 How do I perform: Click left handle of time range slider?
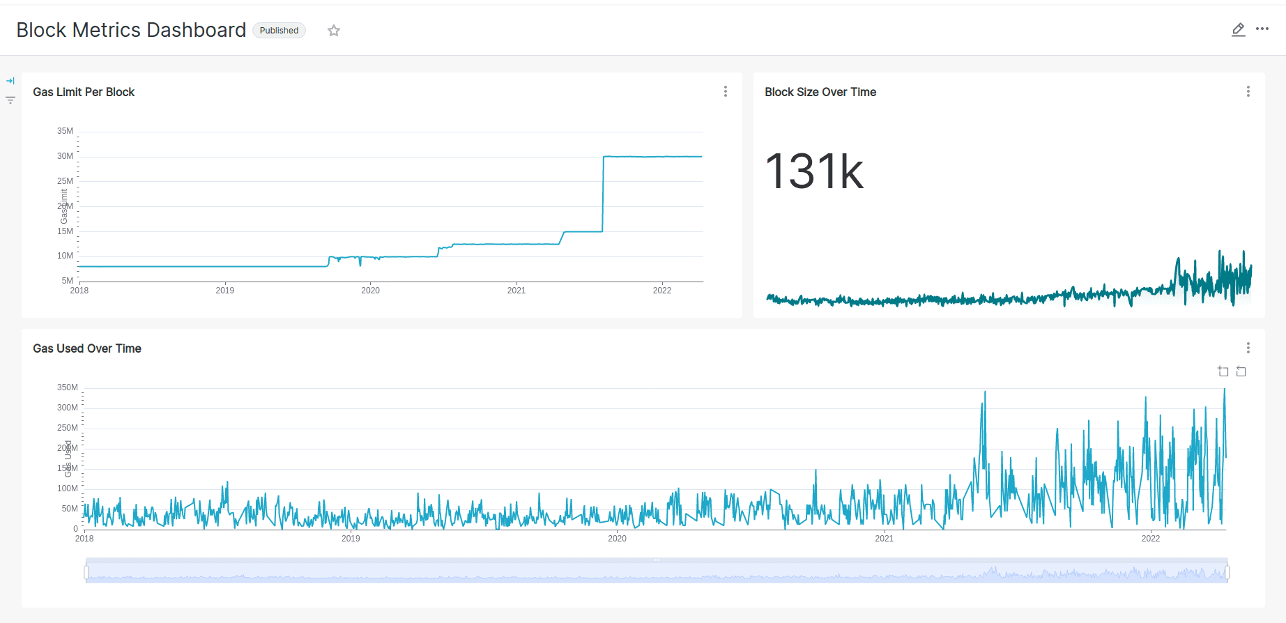pyautogui.click(x=86, y=572)
